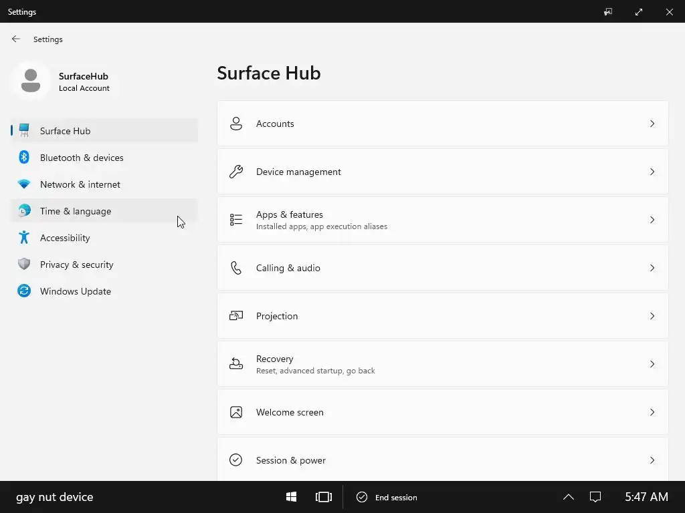Select Time & language in sidebar

pyautogui.click(x=76, y=211)
